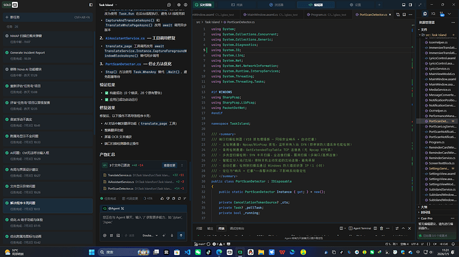Open the source control icon with badge
Image resolution: width=459 pixels, height=257 pixels.
pyautogui.click(x=442, y=14)
